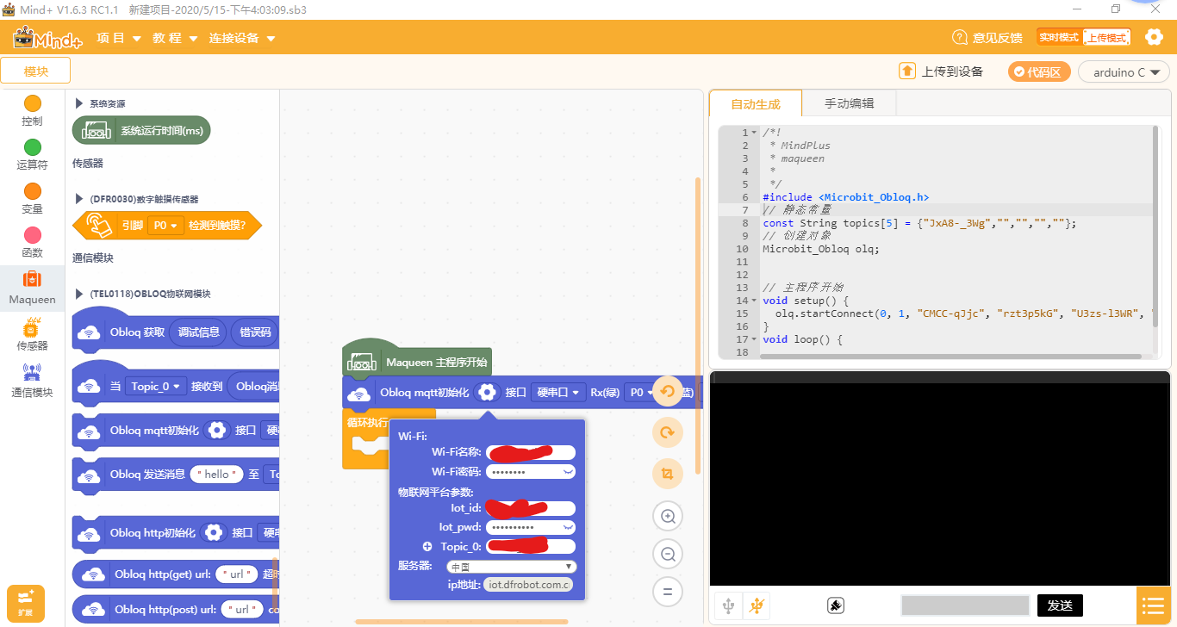Open the settings gear in top bar
This screenshot has width=1177, height=627.
click(x=1154, y=37)
